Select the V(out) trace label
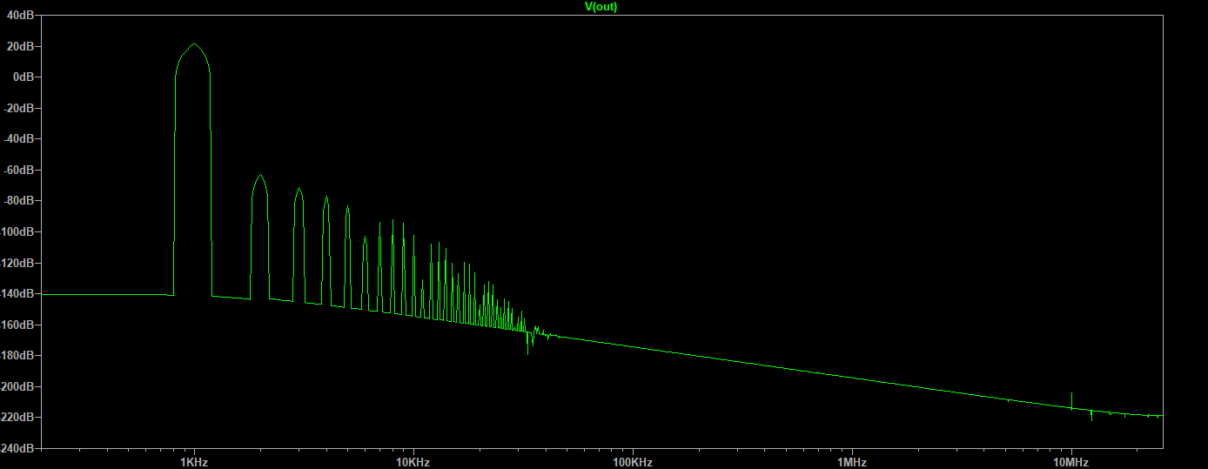Screen dimensions: 1208x469 (x=601, y=6)
